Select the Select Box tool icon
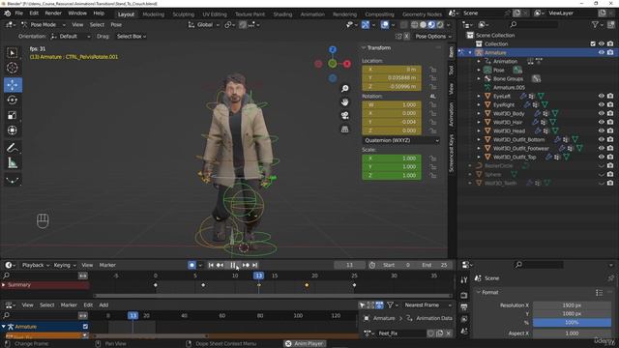 click(13, 53)
